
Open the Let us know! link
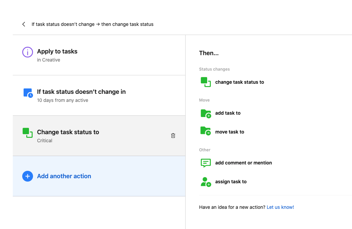click(x=280, y=207)
